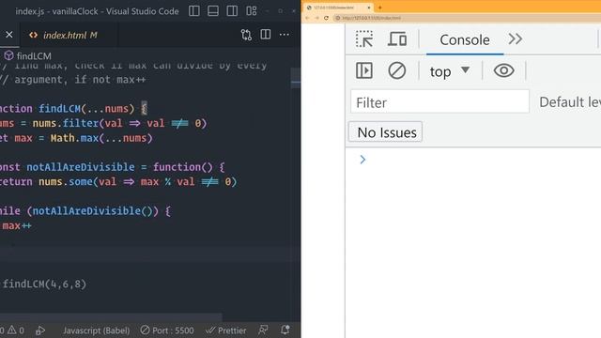Image resolution: width=601 pixels, height=338 pixels.
Task: Click console prompt chevron
Action: [x=362, y=160]
